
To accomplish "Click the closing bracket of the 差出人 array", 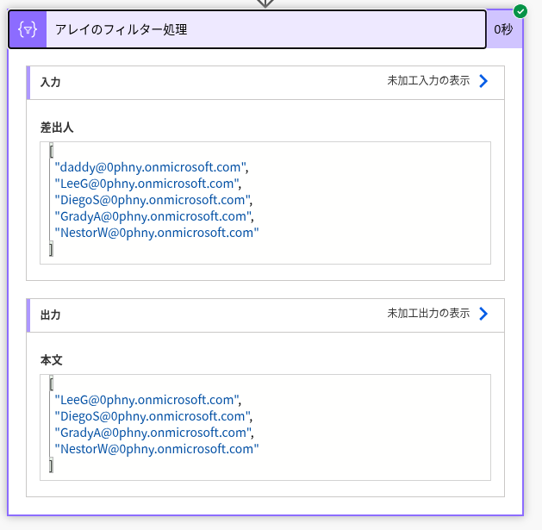I will pyautogui.click(x=51, y=249).
